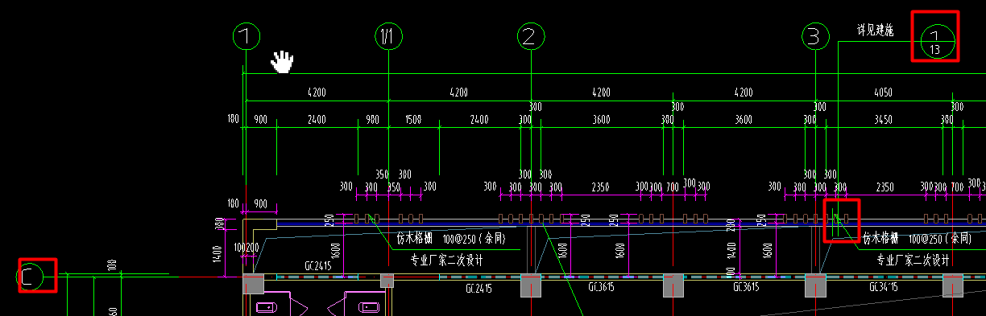
Task: Select the 100200 dimension text beside axis 1
Action: pyautogui.click(x=247, y=248)
